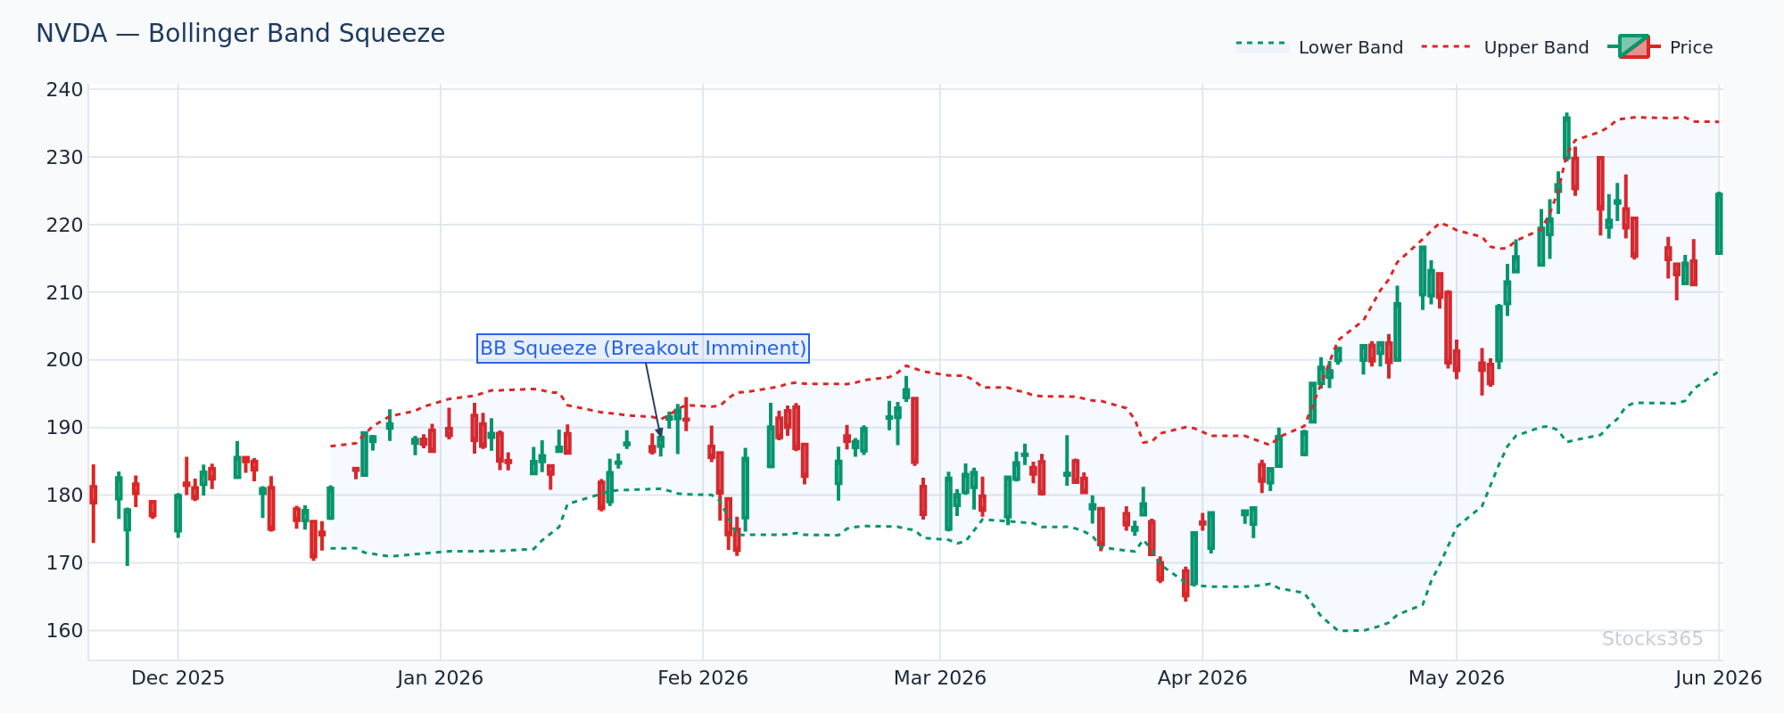This screenshot has height=713, width=1784.
Task: Toggle the Upper Band legend entry
Action: click(x=1505, y=47)
